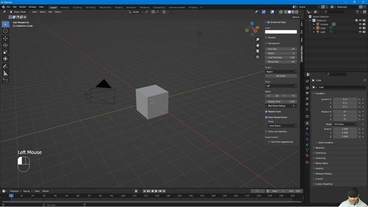Screen dimensions: 368x207
Task: Open the File menu
Action: 9,7
